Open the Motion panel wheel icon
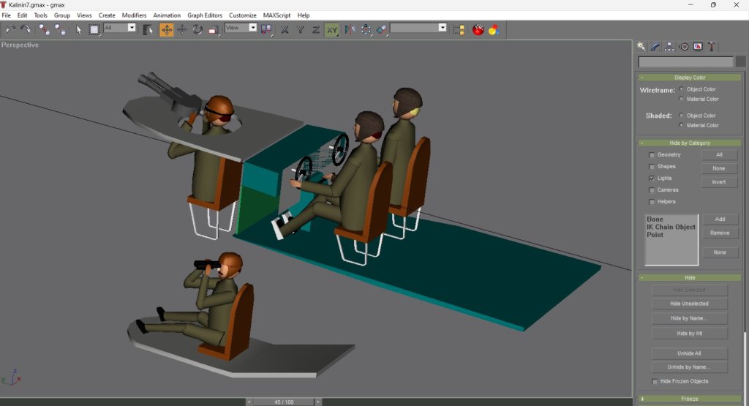Viewport: 749px width, 406px height. (684, 47)
